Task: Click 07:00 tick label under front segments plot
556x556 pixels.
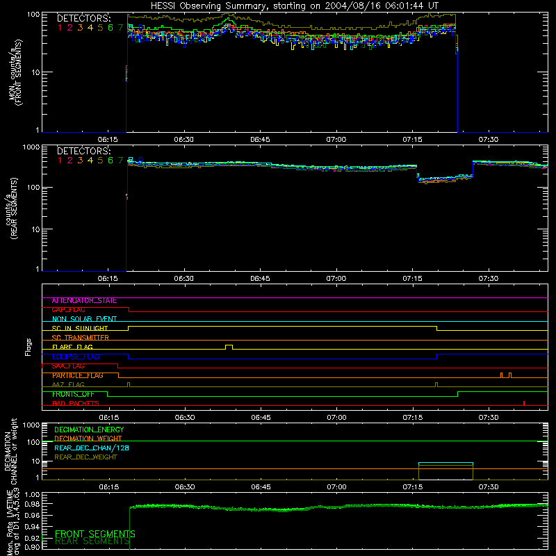Action: pyautogui.click(x=336, y=140)
